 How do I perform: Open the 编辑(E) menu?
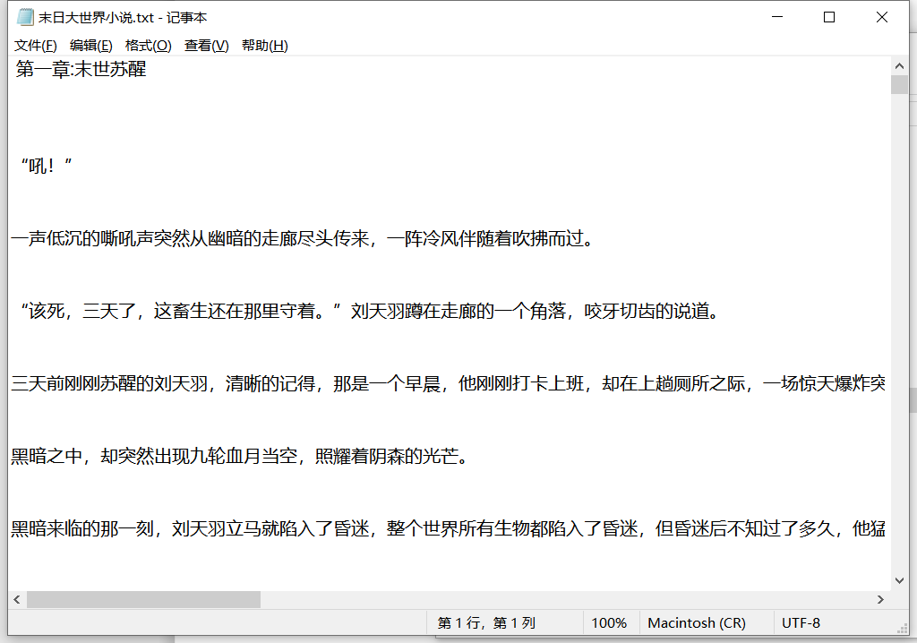[90, 46]
